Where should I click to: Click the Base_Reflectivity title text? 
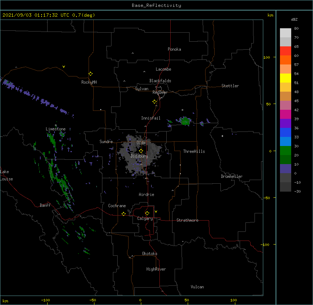pos(156,5)
